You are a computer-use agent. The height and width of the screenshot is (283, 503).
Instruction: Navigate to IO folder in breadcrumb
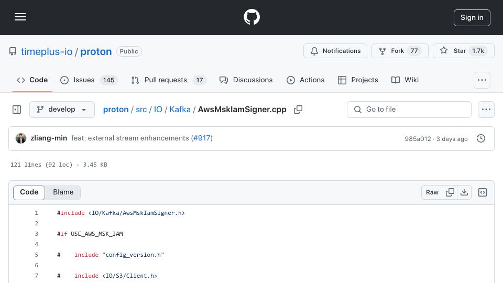click(x=158, y=110)
